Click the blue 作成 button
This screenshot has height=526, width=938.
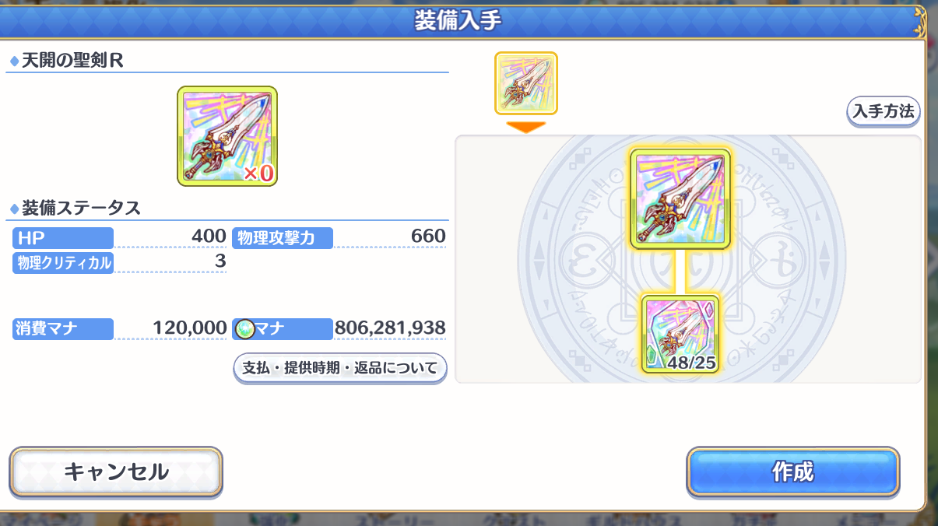point(793,472)
